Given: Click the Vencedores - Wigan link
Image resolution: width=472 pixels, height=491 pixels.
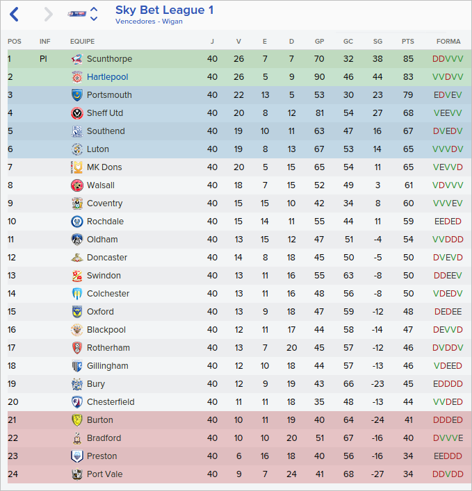Looking at the screenshot, I should [149, 22].
